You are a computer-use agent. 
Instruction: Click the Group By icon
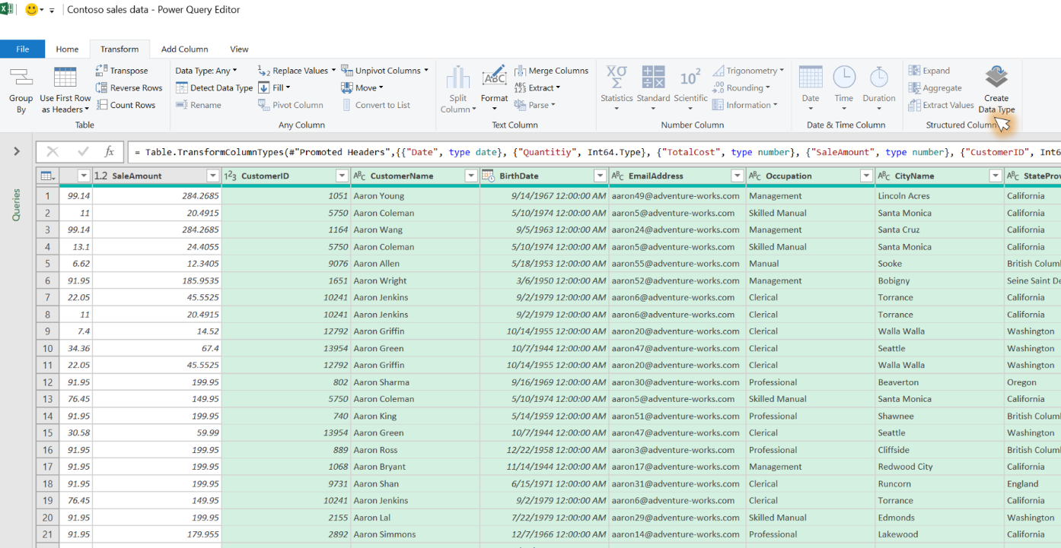click(21, 78)
